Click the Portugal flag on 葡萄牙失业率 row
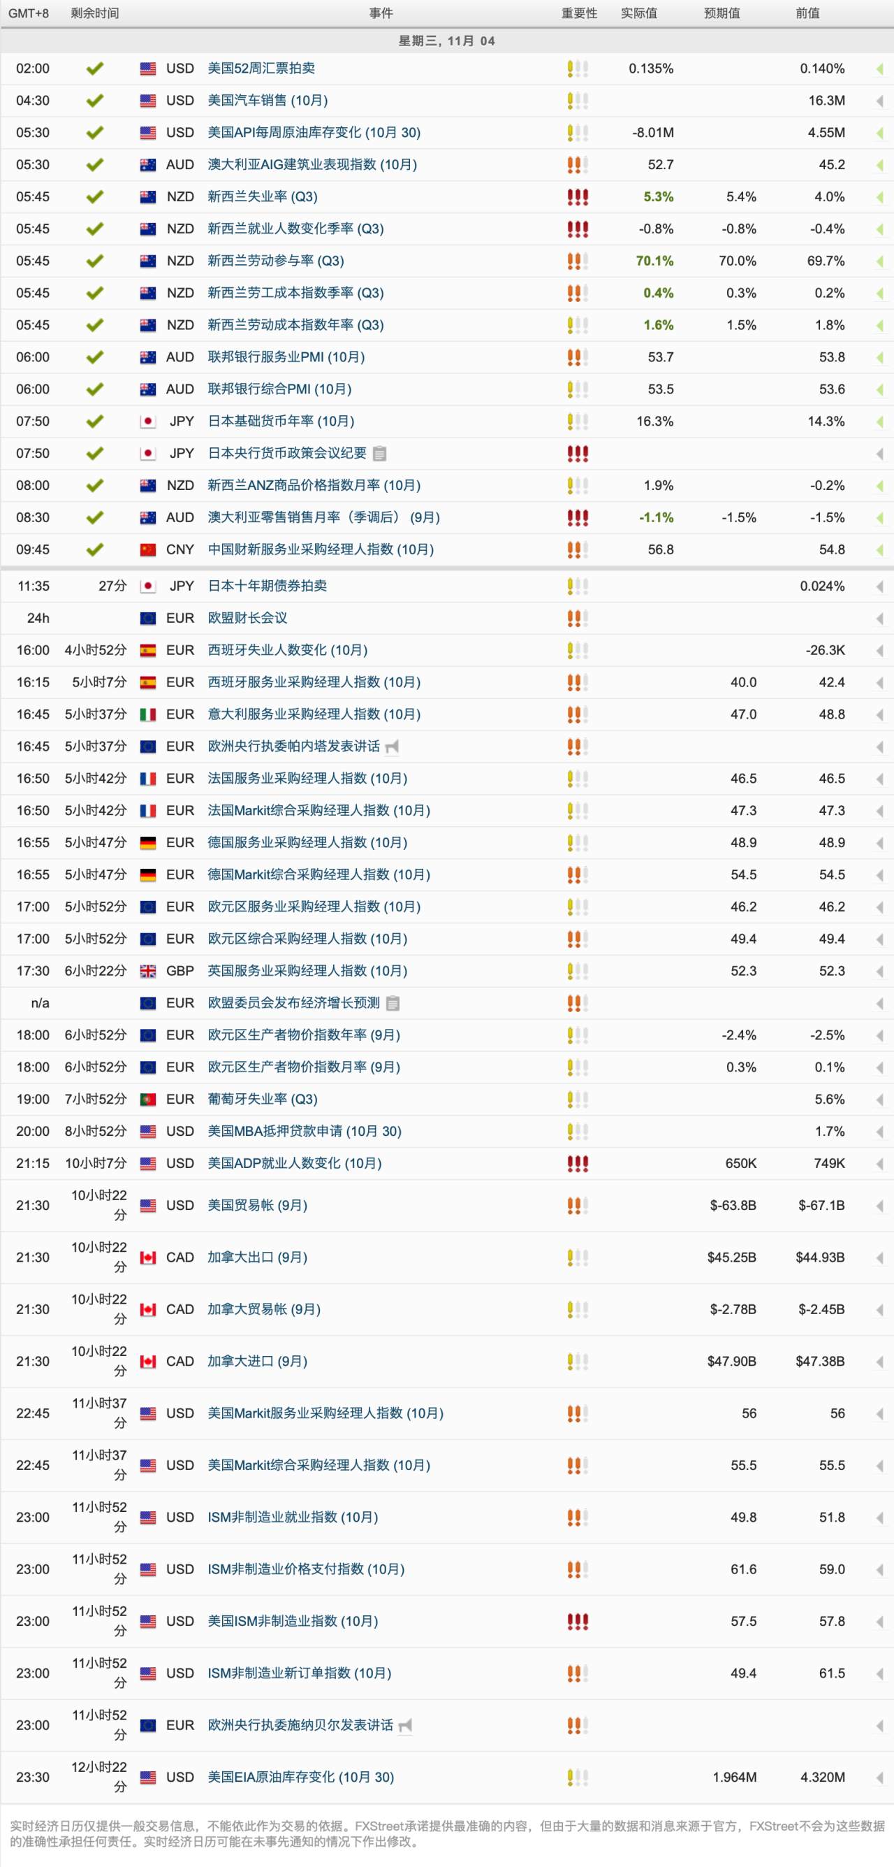 click(148, 1100)
